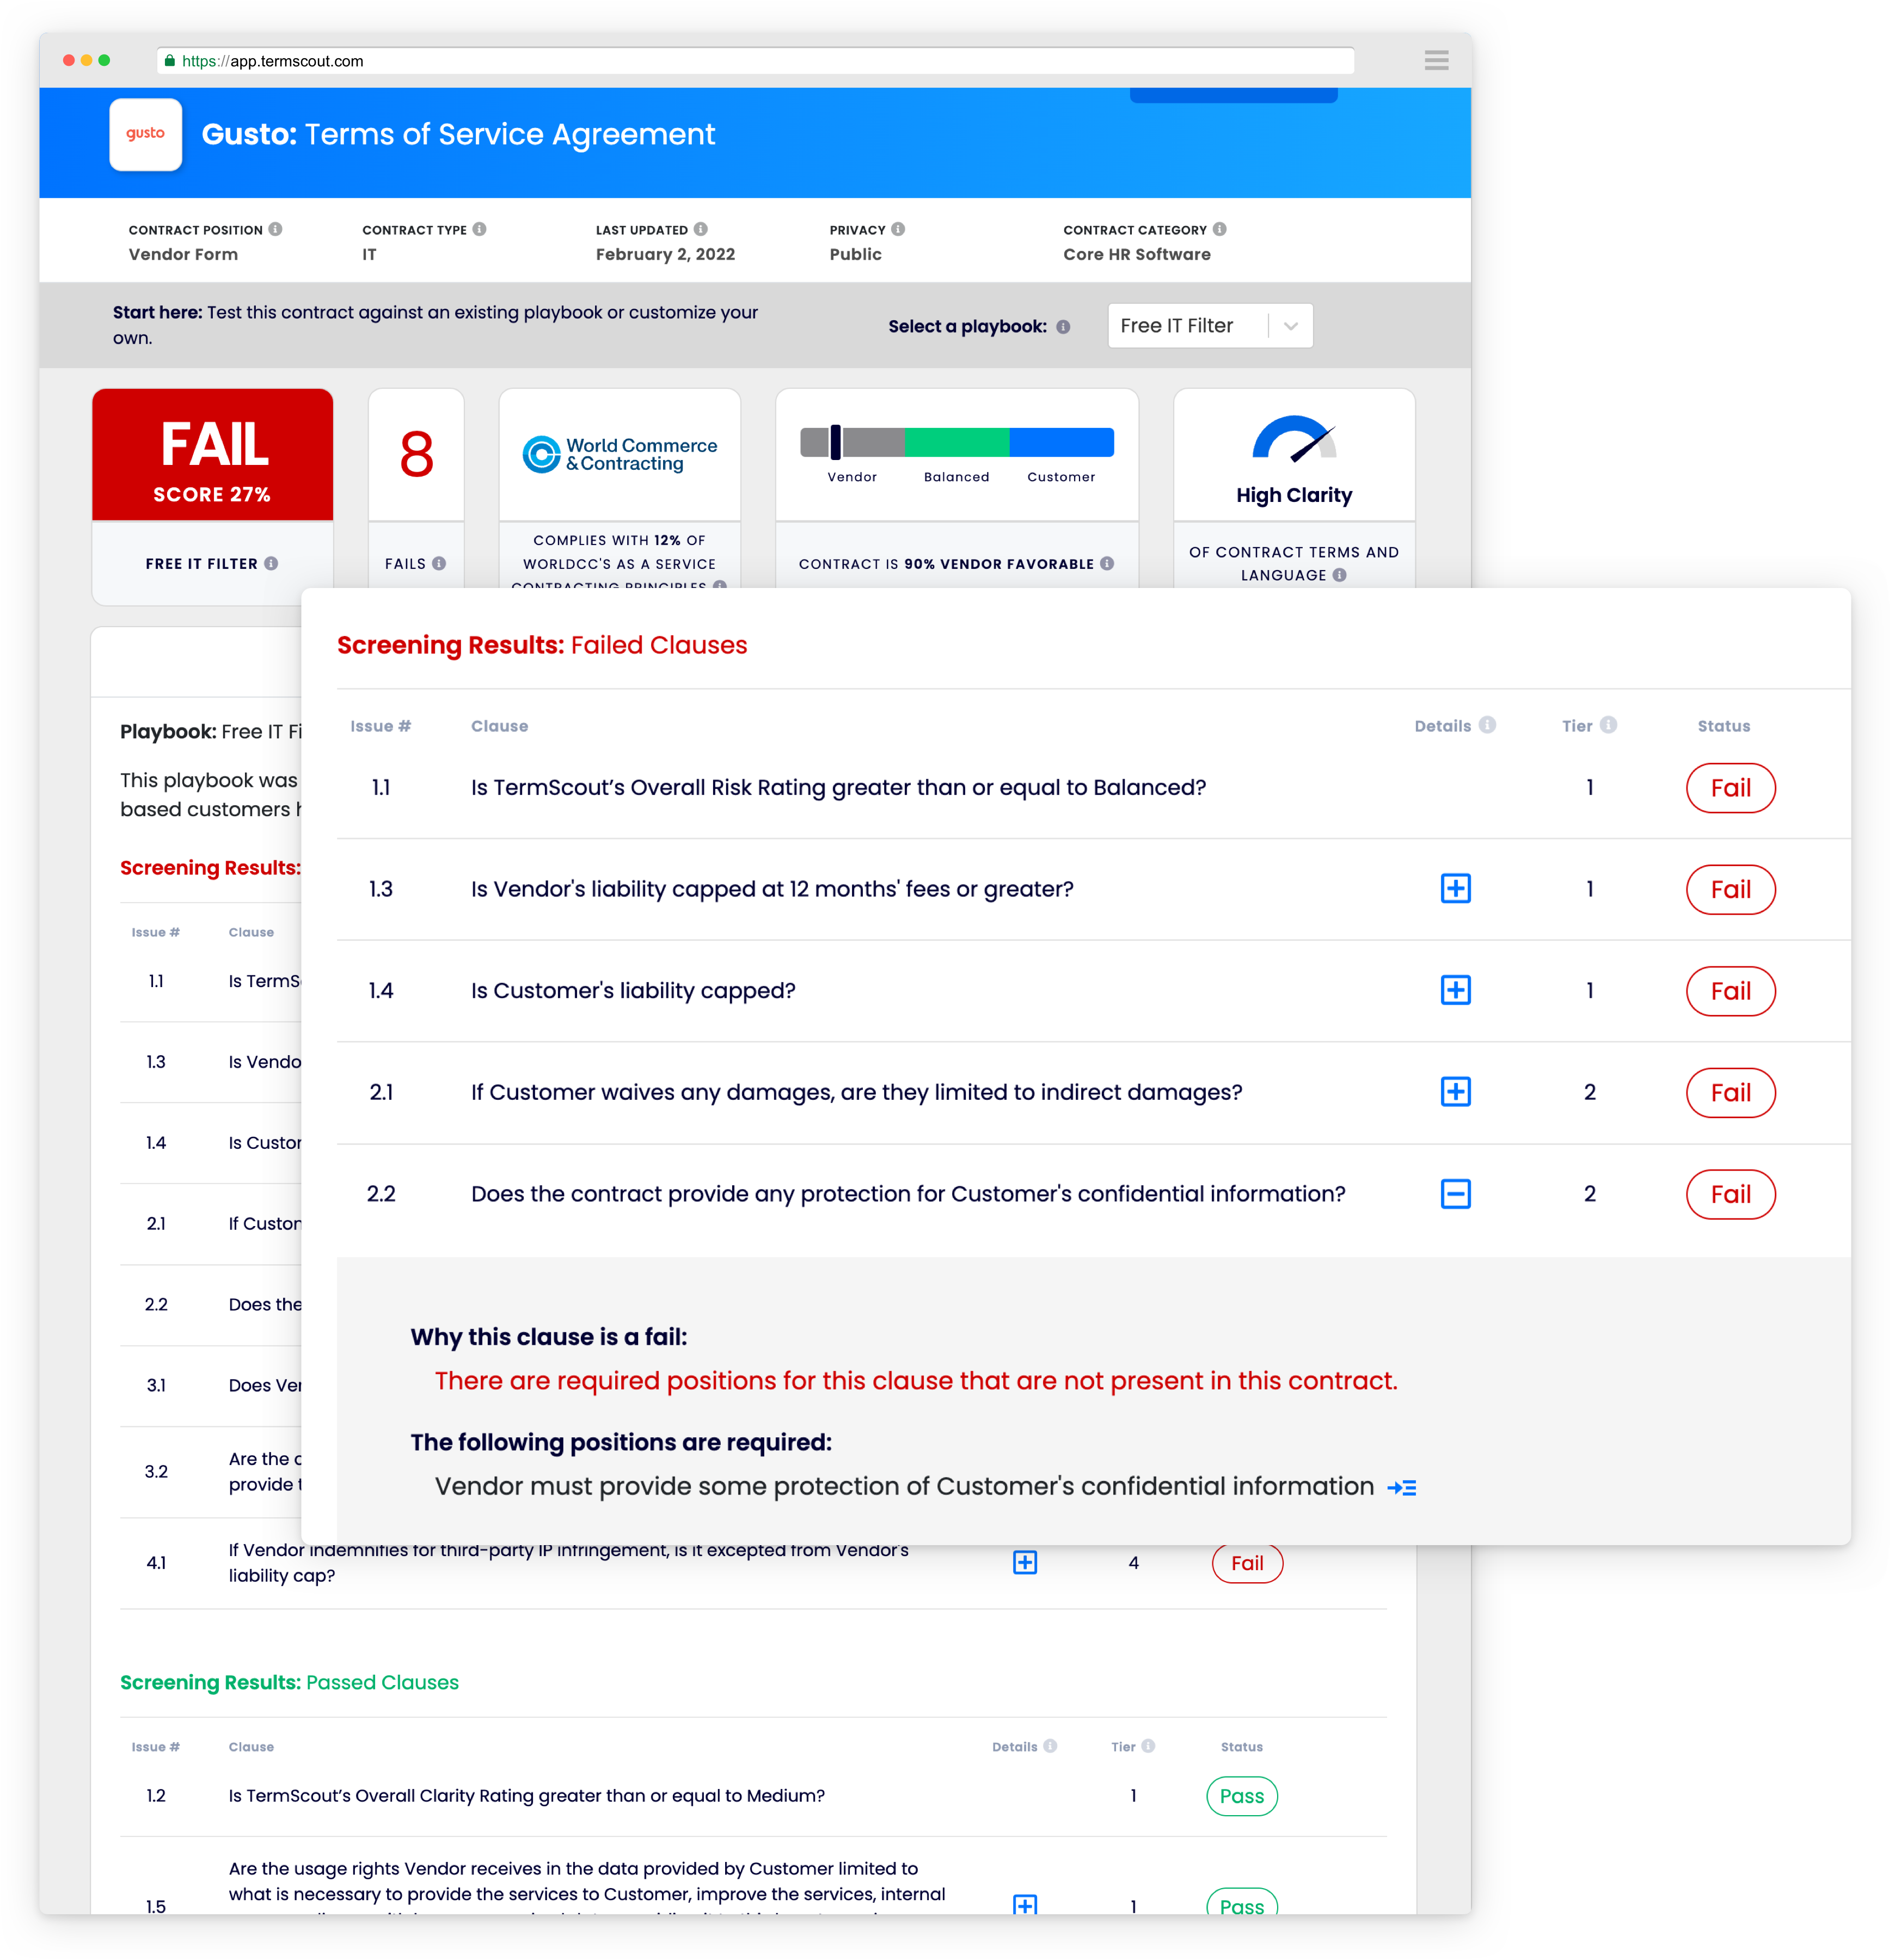Expand details for issue 1.3 liability cap
Viewport: 1901px width, 1960px height.
[1456, 889]
